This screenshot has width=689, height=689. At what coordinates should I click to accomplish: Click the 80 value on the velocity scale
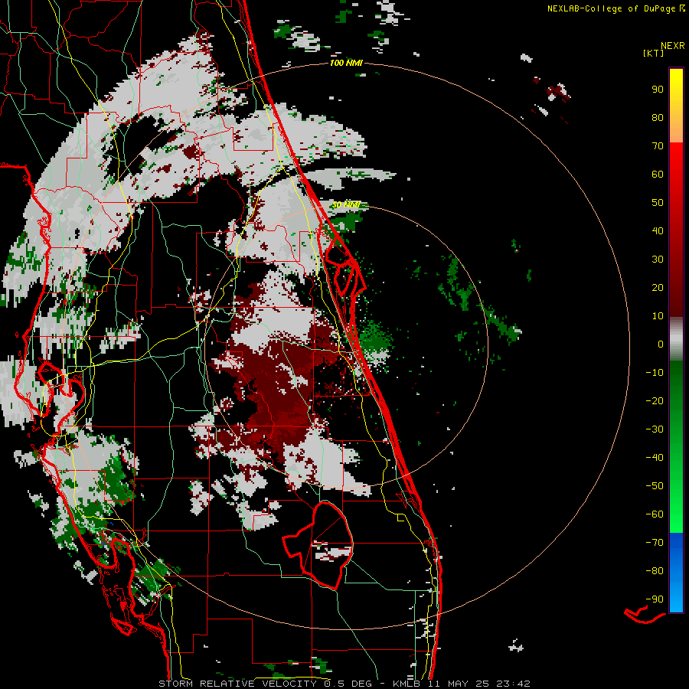point(658,117)
